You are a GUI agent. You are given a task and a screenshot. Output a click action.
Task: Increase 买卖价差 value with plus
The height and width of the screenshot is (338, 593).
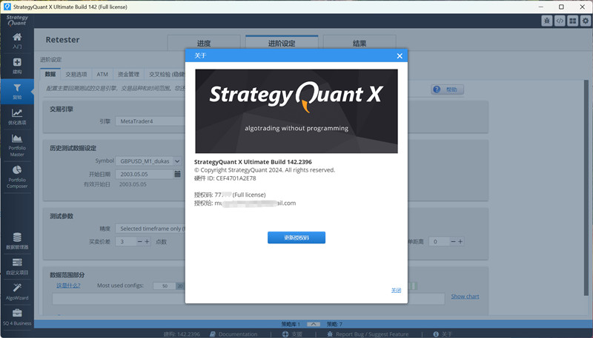[x=147, y=241]
